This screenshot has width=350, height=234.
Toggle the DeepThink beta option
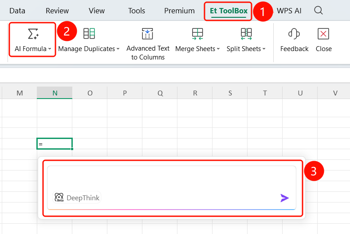pos(77,198)
